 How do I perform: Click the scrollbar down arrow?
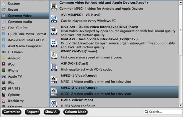coord(181,105)
